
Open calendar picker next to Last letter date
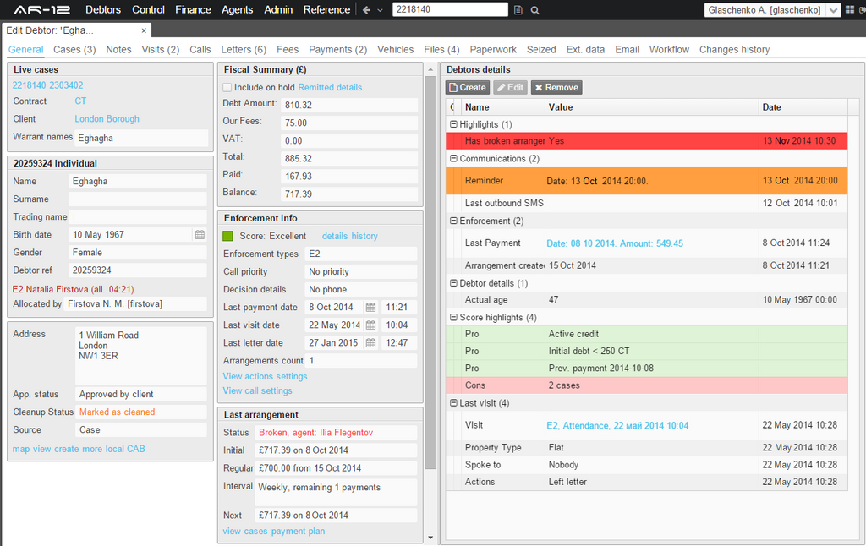coord(370,342)
